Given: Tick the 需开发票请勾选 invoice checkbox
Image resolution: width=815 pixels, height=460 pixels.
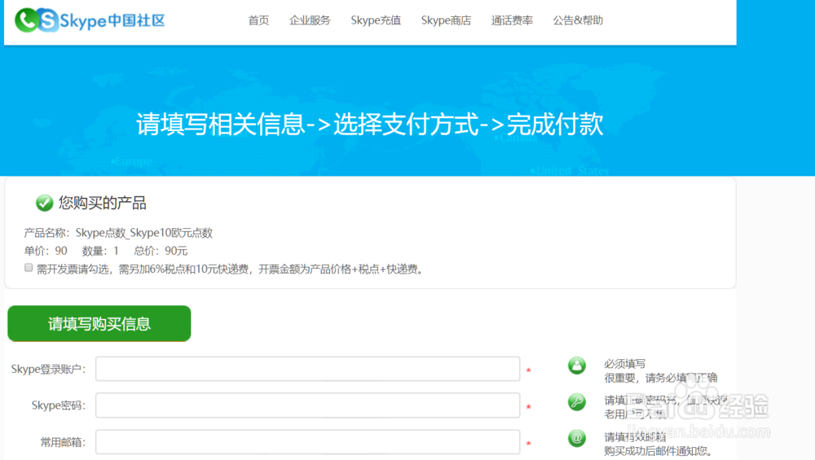Looking at the screenshot, I should tap(29, 267).
